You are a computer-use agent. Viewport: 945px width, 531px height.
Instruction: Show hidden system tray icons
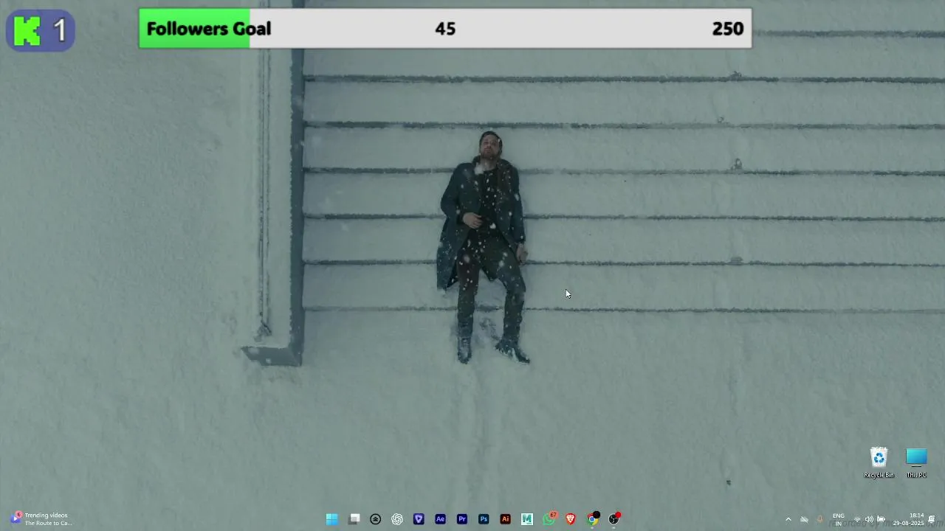coord(788,519)
